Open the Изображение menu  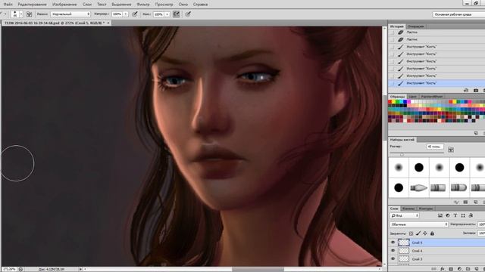64,5
